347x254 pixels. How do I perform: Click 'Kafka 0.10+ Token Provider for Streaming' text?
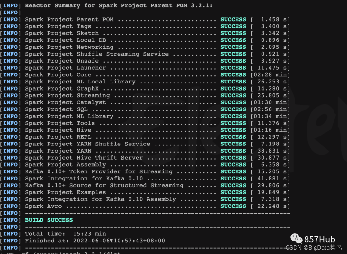(x=99, y=171)
